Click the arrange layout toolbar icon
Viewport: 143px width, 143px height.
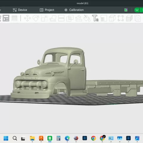pos(6,18)
